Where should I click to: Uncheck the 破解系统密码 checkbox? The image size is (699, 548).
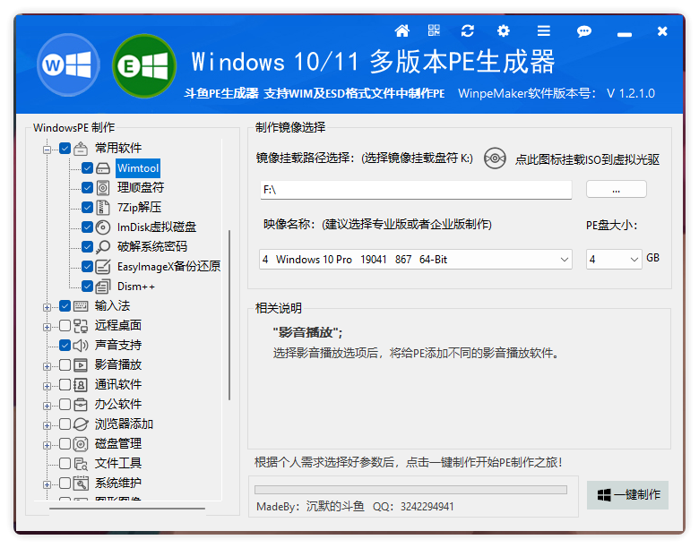tap(88, 247)
